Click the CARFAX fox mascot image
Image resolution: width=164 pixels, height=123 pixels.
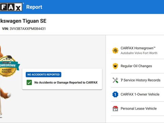(5, 82)
